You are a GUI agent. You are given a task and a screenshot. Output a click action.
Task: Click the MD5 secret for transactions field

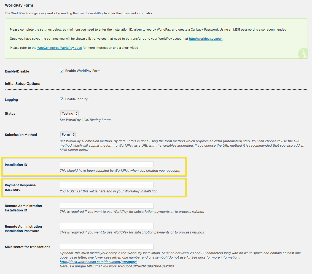click(x=106, y=246)
